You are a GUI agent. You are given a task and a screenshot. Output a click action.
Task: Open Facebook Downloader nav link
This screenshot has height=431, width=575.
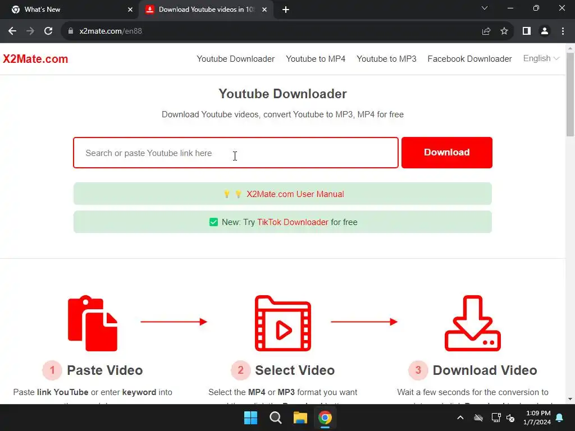point(469,58)
